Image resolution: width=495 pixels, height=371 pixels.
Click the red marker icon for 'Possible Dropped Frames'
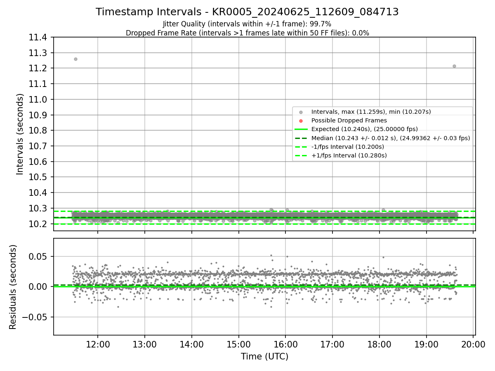(x=301, y=121)
